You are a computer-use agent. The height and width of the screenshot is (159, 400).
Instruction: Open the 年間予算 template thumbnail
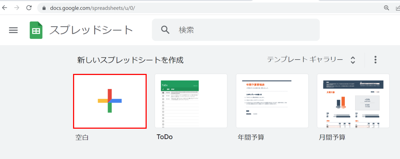[x=272, y=101]
